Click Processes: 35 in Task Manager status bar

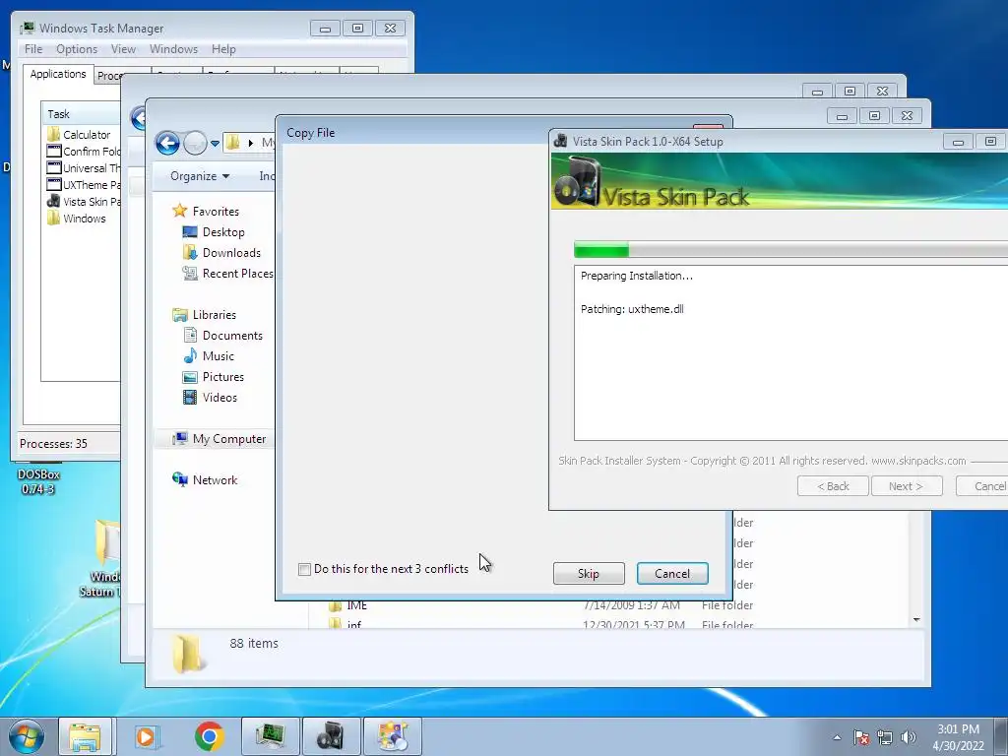pyautogui.click(x=53, y=444)
